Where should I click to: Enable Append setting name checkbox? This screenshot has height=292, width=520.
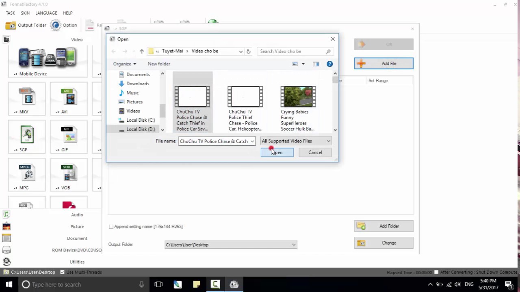pyautogui.click(x=111, y=227)
